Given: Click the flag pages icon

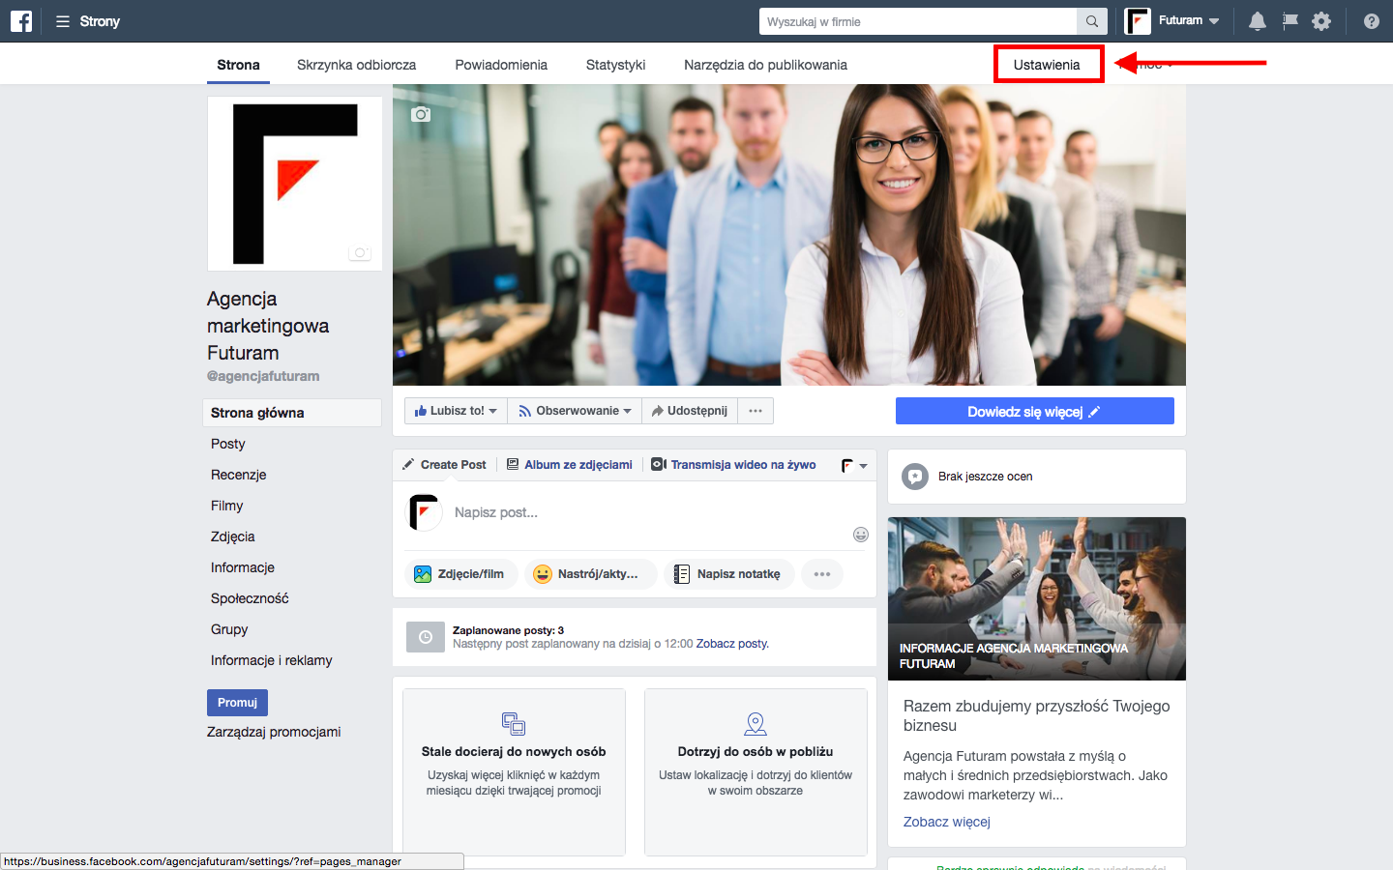Looking at the screenshot, I should coord(1289,21).
